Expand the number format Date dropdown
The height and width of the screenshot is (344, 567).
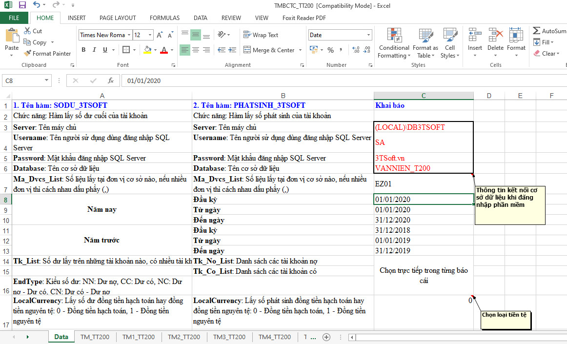point(368,35)
